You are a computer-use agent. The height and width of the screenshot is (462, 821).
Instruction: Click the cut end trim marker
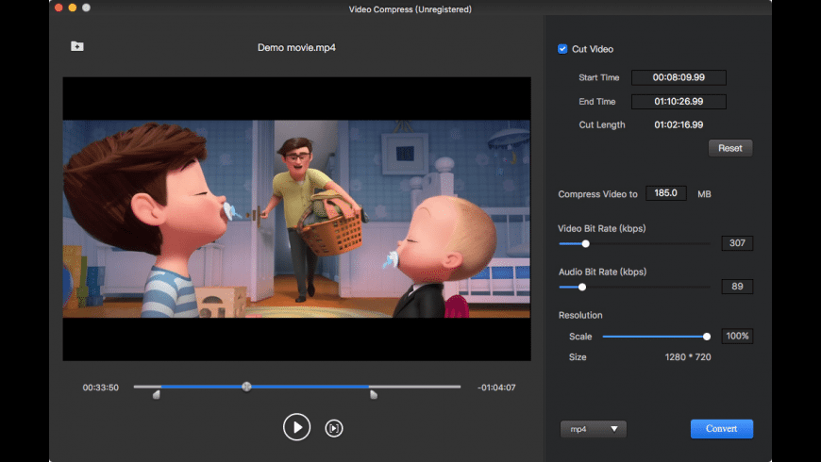pos(374,394)
